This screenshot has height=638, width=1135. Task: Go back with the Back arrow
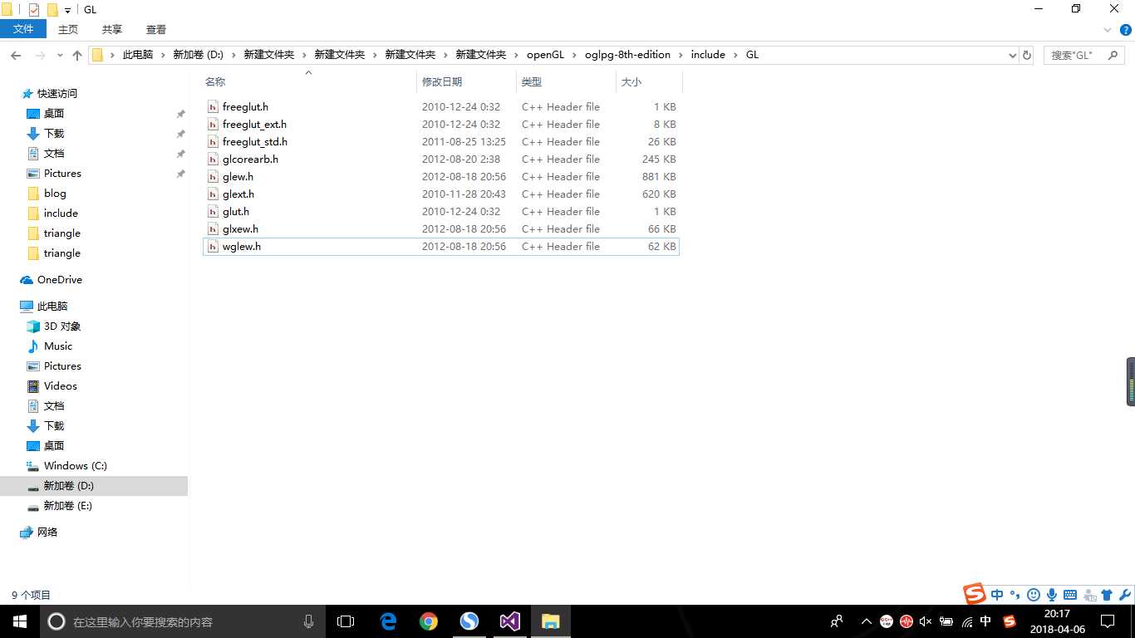point(16,55)
